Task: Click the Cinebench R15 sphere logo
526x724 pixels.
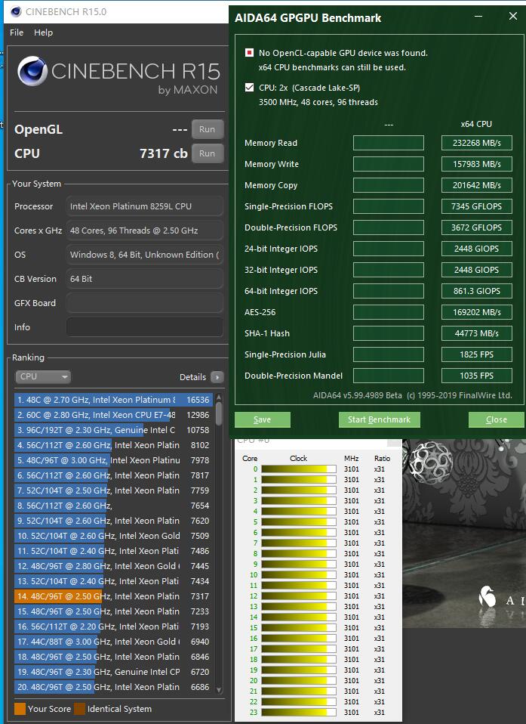Action: (x=32, y=70)
